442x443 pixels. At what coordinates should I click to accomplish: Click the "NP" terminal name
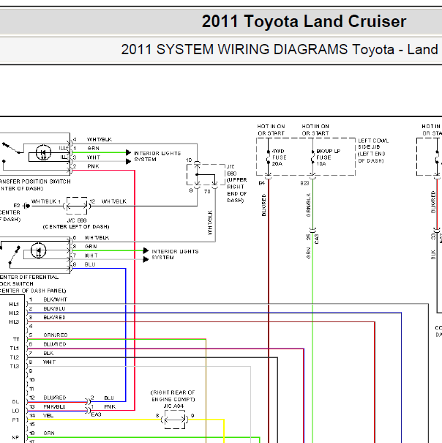tap(15, 438)
